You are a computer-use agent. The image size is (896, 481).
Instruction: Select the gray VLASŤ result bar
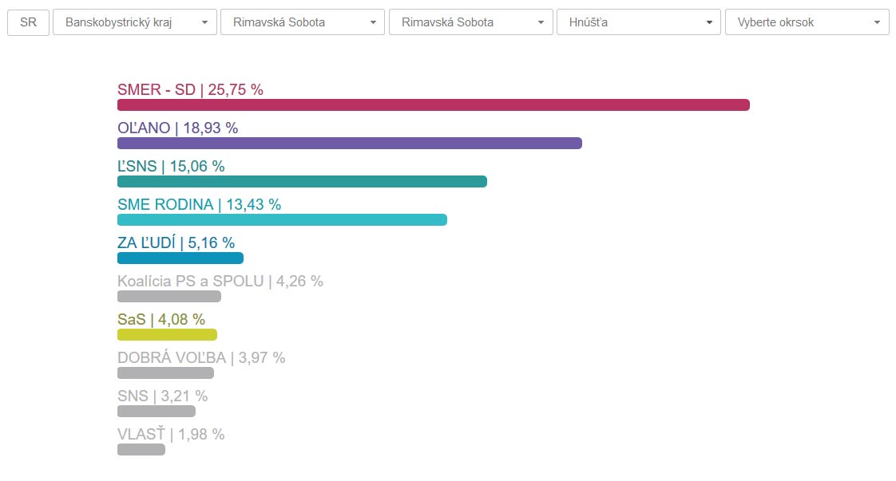coord(141,450)
